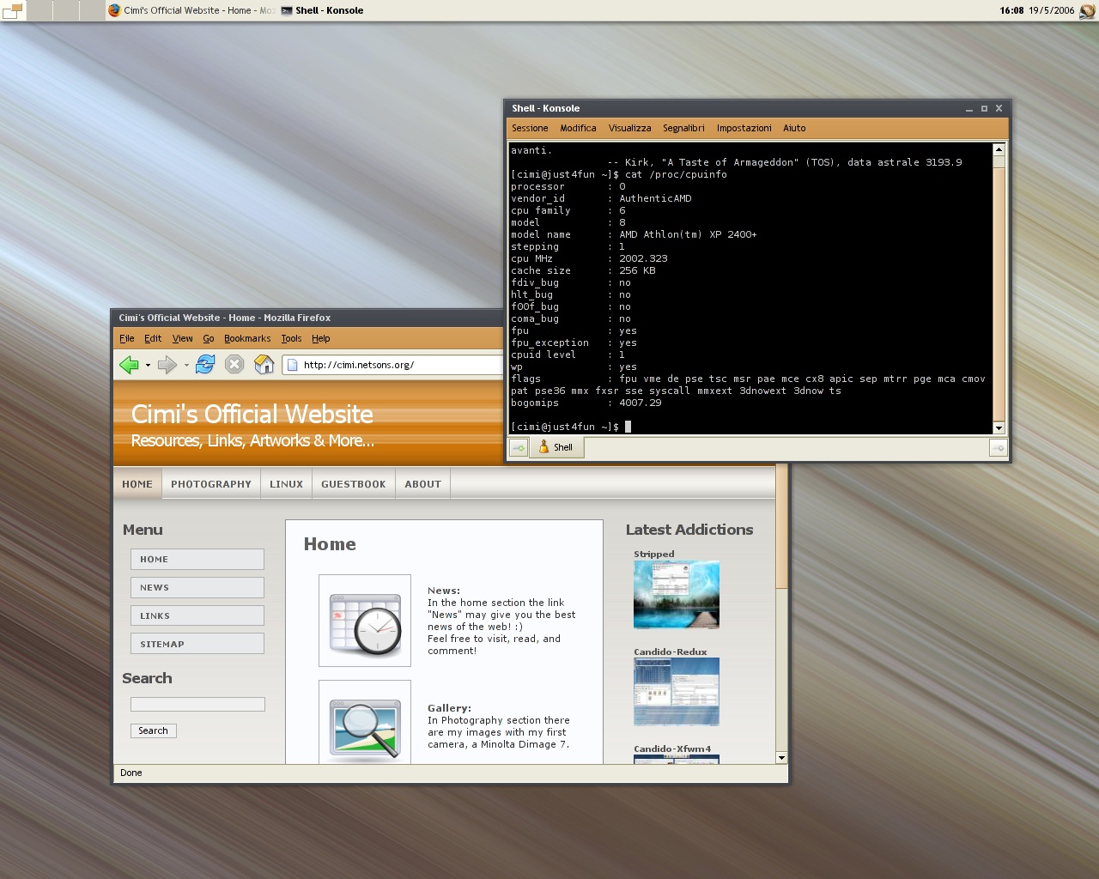The height and width of the screenshot is (879, 1099).
Task: Open the LINUX navigation tab
Action: [286, 484]
